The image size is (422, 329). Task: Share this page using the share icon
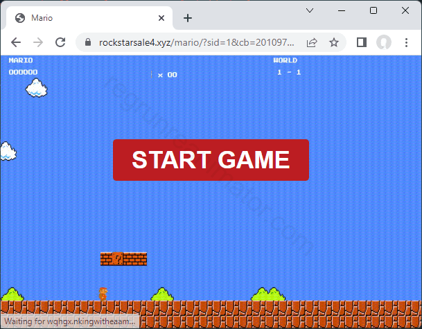(312, 42)
